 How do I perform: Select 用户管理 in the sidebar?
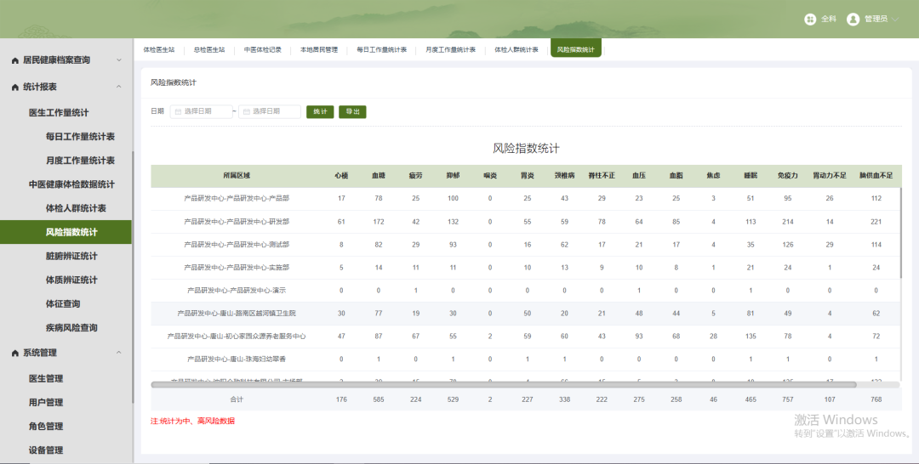(46, 403)
